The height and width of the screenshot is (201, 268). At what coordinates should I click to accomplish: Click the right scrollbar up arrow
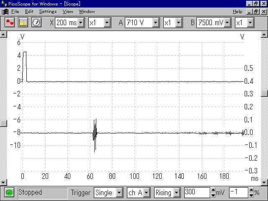[264, 34]
